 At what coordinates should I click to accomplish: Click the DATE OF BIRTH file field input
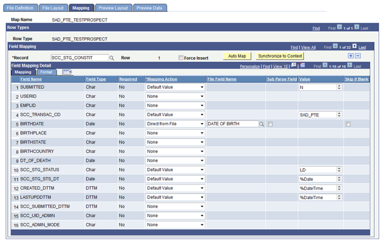pyautogui.click(x=232, y=124)
